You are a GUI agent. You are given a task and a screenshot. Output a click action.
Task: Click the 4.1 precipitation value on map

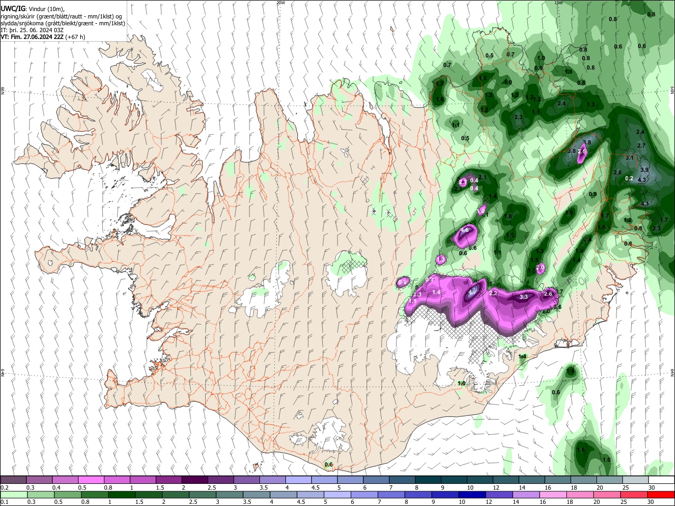click(644, 203)
